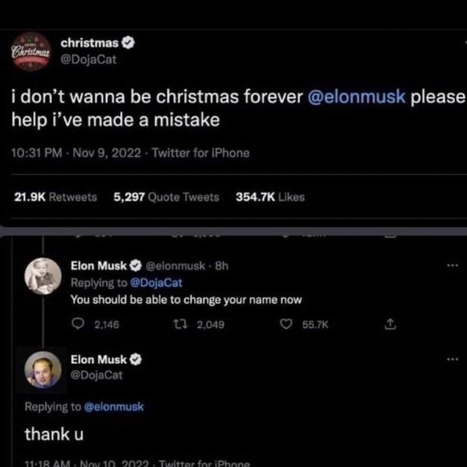This screenshot has width=467, height=467.
Task: Open the avatar on the 8h reply
Action: point(43,276)
